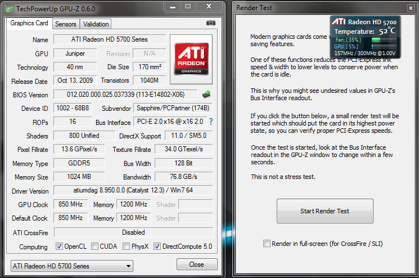Toggle the CUDA checkbox
Viewport: 419px width, 278px height.
94,246
